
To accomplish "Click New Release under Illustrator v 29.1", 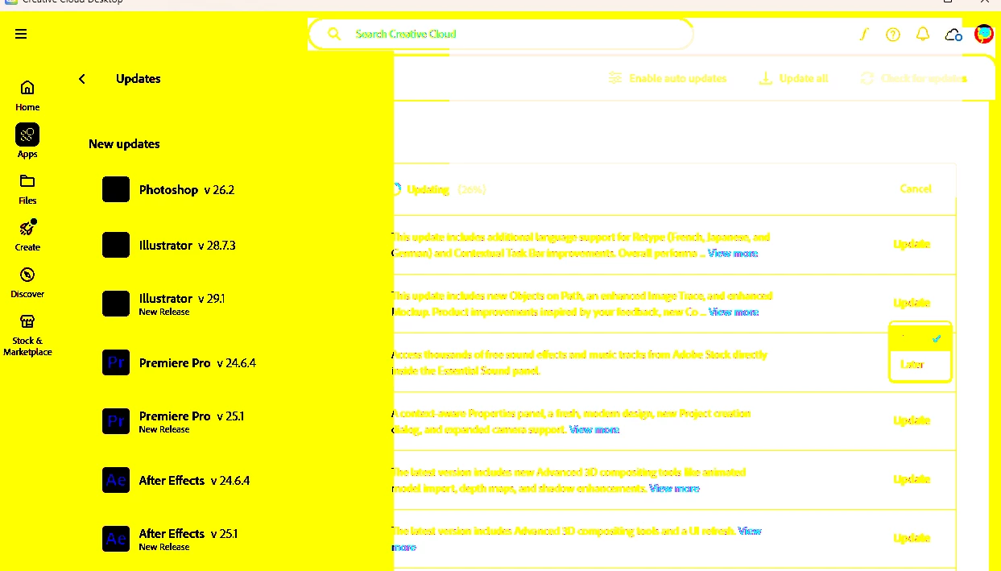I will tap(164, 312).
